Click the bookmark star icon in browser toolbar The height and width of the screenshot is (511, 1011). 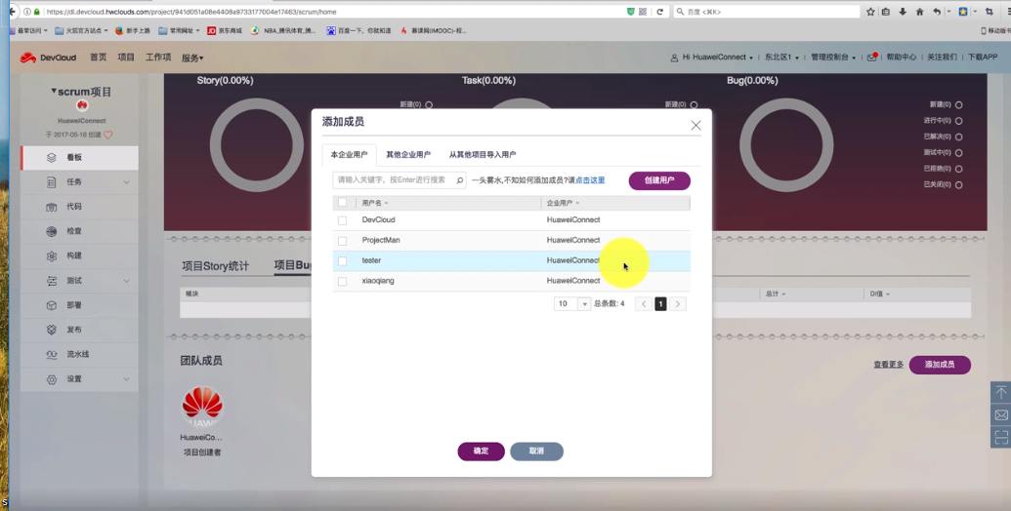click(x=870, y=12)
